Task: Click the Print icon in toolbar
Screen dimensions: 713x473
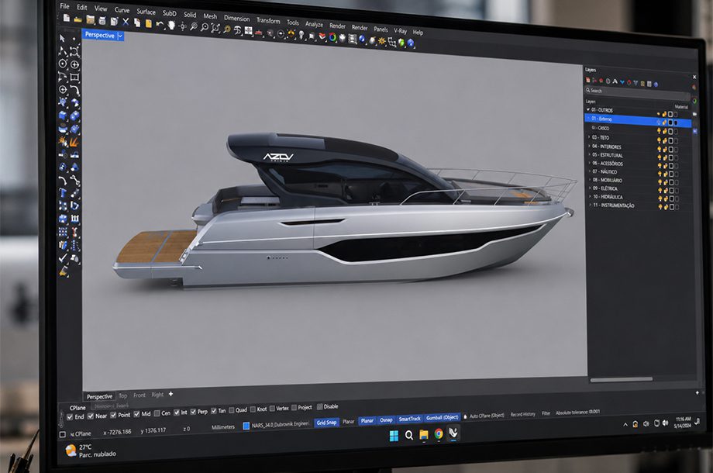Action: click(102, 20)
